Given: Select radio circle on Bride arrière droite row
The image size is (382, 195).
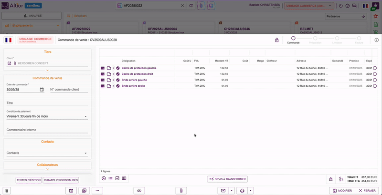Looking at the screenshot, I should coord(375,86).
